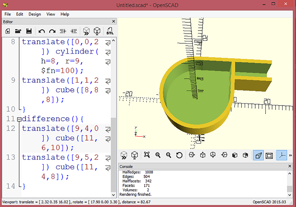Click the 'Halfedges: 1008' console line
The width and height of the screenshot is (296, 207).
pos(138,172)
